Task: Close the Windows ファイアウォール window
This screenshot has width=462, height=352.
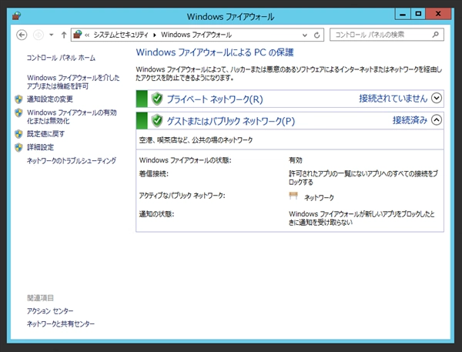Action: tap(438, 14)
